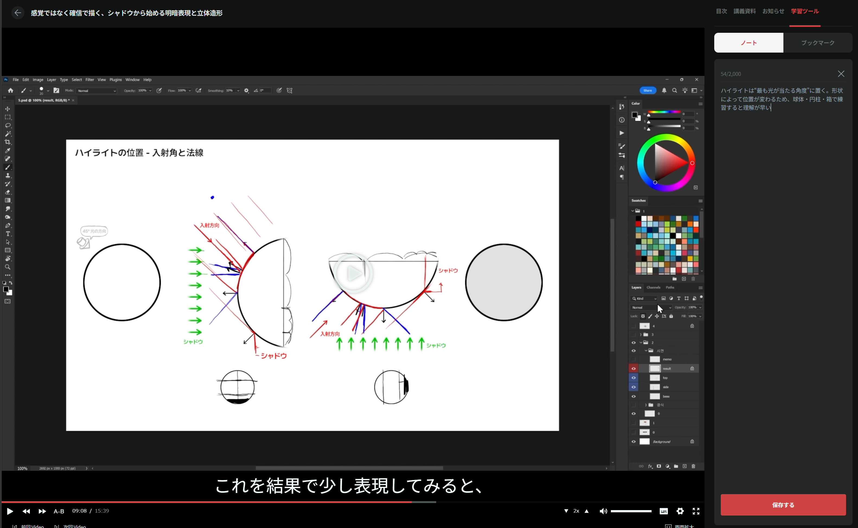Viewport: 858px width, 528px height.
Task: Create a new layer with the plus icon
Action: pos(685,466)
